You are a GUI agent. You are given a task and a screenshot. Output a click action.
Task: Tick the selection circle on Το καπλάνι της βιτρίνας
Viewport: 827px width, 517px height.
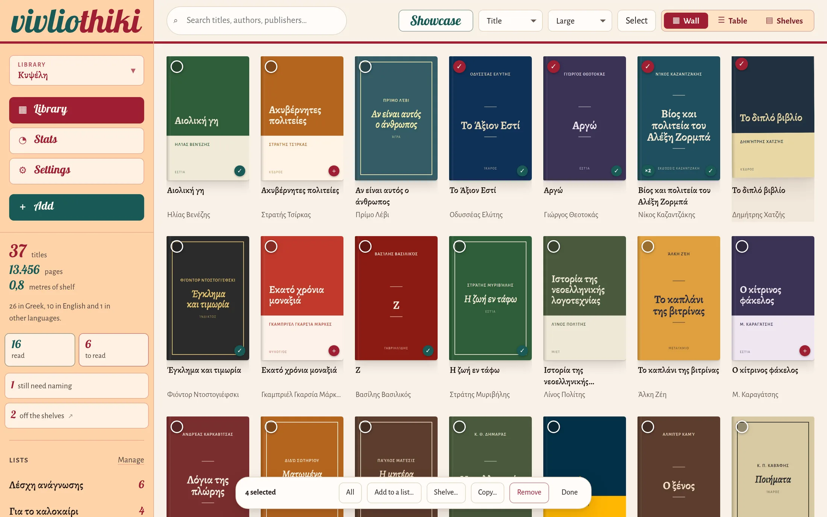[x=648, y=247]
